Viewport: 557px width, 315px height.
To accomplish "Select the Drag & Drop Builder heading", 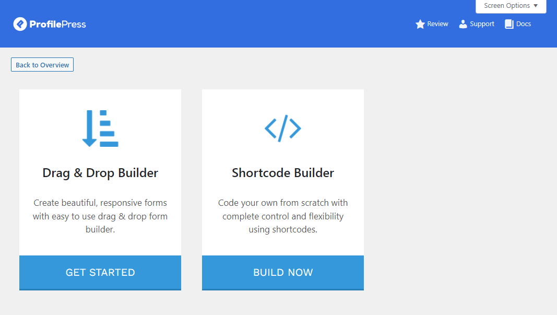I will click(x=100, y=173).
